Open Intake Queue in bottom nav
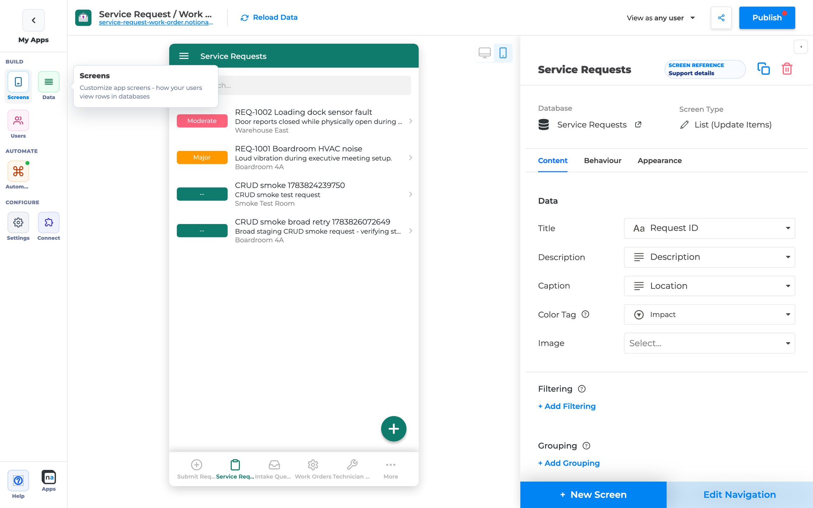 [273, 469]
